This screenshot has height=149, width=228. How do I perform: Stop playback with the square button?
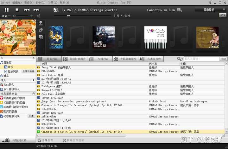pos(17,10)
